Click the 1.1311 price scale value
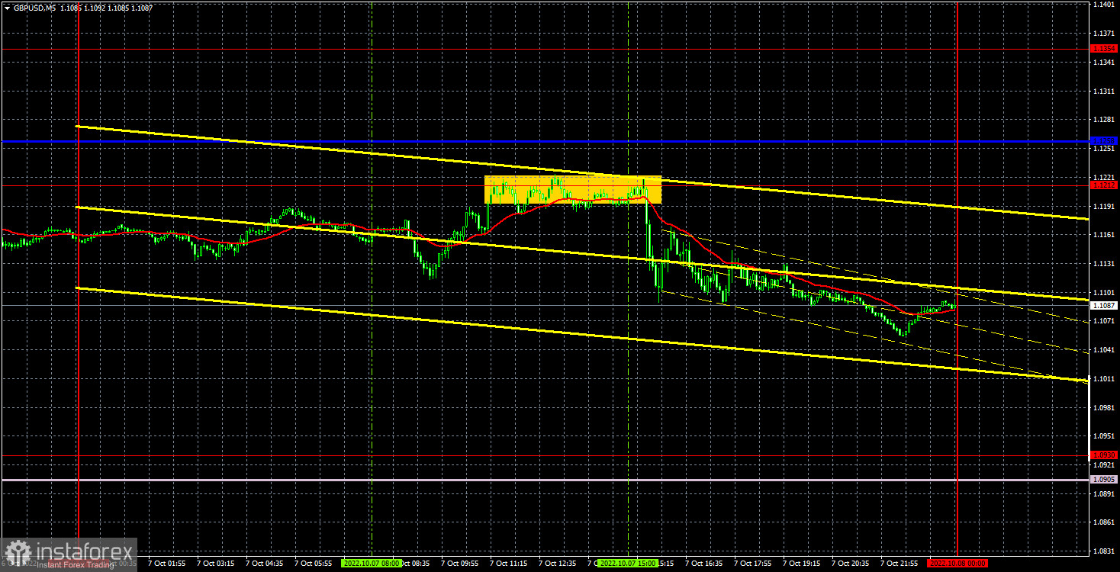 coord(1104,91)
